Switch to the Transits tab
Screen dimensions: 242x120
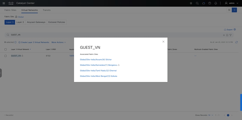tap(47, 10)
